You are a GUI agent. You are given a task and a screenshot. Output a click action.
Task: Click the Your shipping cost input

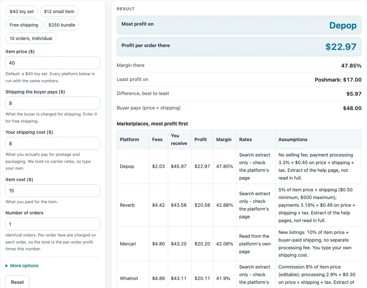click(53, 143)
